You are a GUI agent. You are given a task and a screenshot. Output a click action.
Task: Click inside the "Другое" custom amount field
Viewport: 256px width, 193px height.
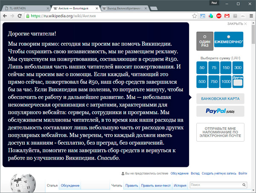pyautogui.click(x=238, y=82)
